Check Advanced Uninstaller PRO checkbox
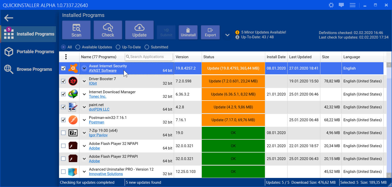The width and height of the screenshot is (392, 187). tap(63, 172)
